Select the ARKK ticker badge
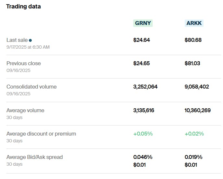This screenshot has height=179, width=223. point(194,23)
